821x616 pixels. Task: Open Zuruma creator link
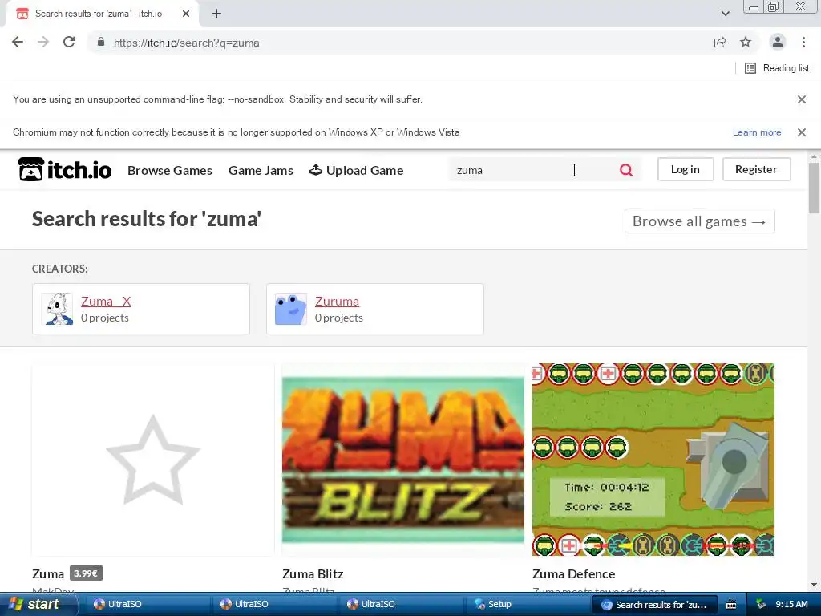coord(337,302)
